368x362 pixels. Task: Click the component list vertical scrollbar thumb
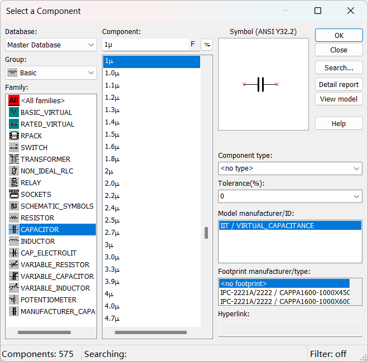click(206, 233)
